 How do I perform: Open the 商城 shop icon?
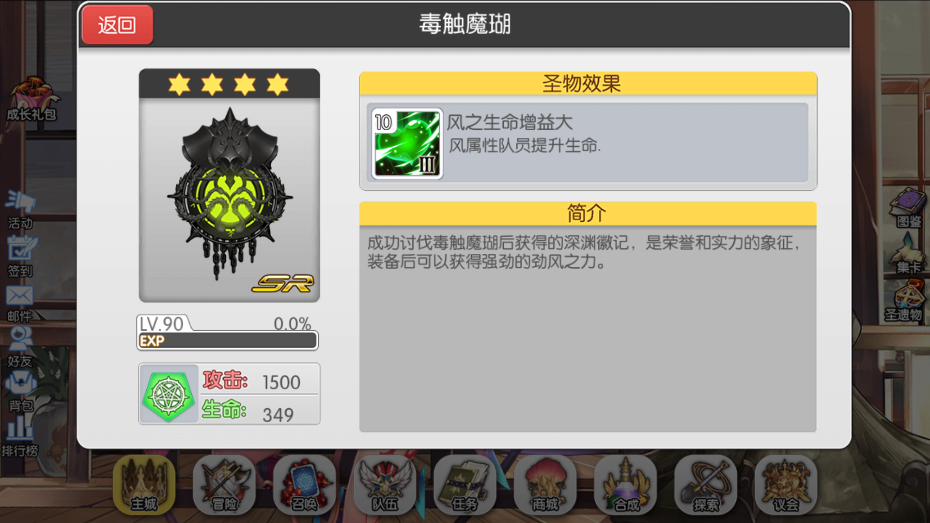[545, 485]
